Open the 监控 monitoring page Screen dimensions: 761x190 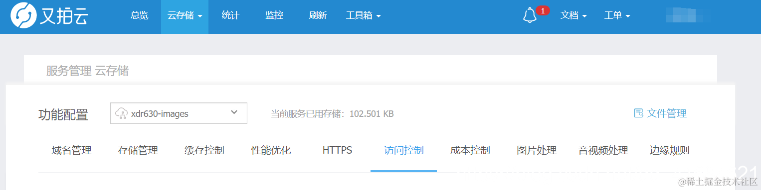point(274,15)
